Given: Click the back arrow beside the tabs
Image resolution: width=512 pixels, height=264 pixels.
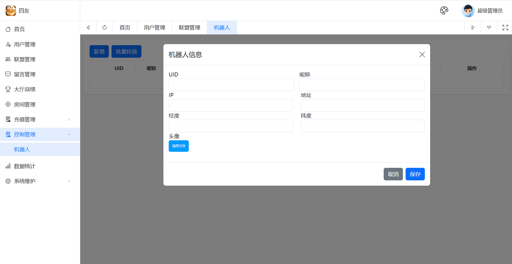Looking at the screenshot, I should coord(88,28).
